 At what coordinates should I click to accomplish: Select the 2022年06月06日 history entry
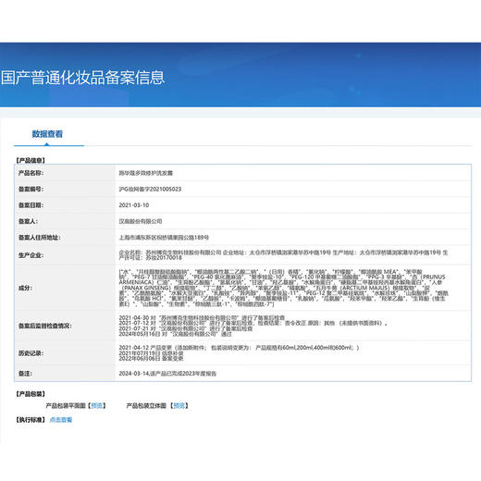pyautogui.click(x=151, y=359)
